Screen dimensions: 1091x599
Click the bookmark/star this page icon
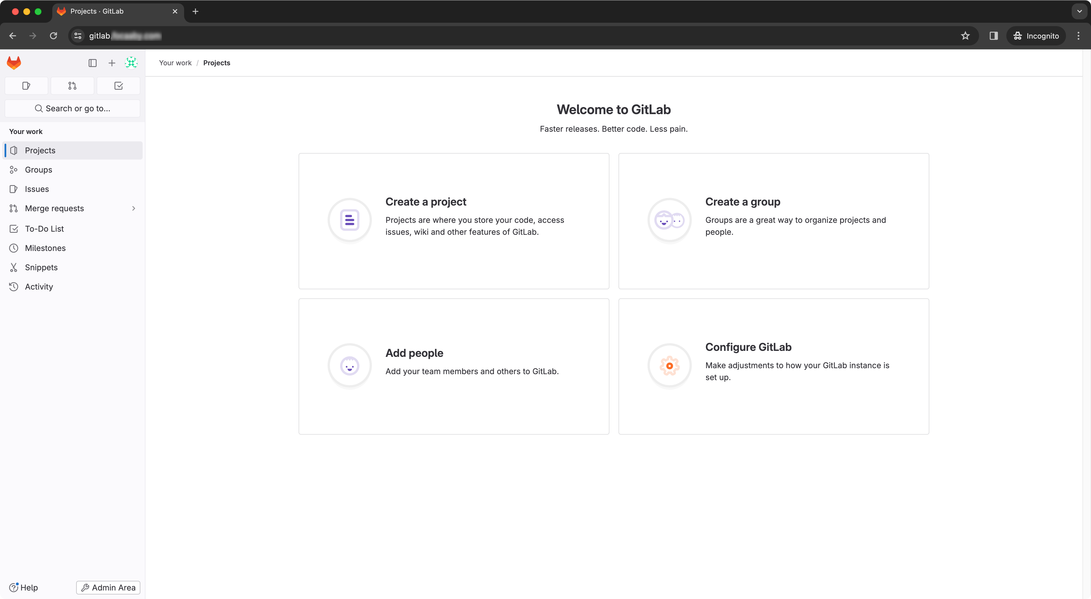965,35
